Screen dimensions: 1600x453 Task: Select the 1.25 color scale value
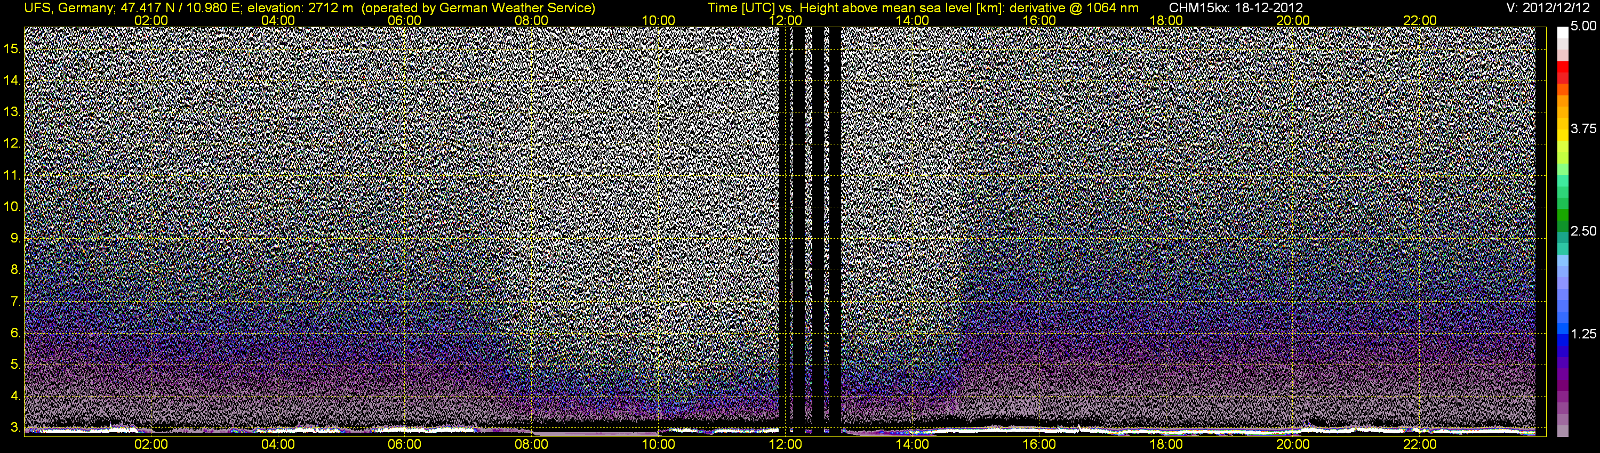pos(1583,334)
